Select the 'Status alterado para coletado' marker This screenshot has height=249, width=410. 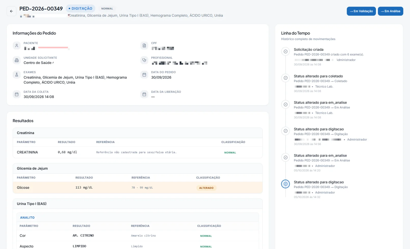click(x=285, y=78)
